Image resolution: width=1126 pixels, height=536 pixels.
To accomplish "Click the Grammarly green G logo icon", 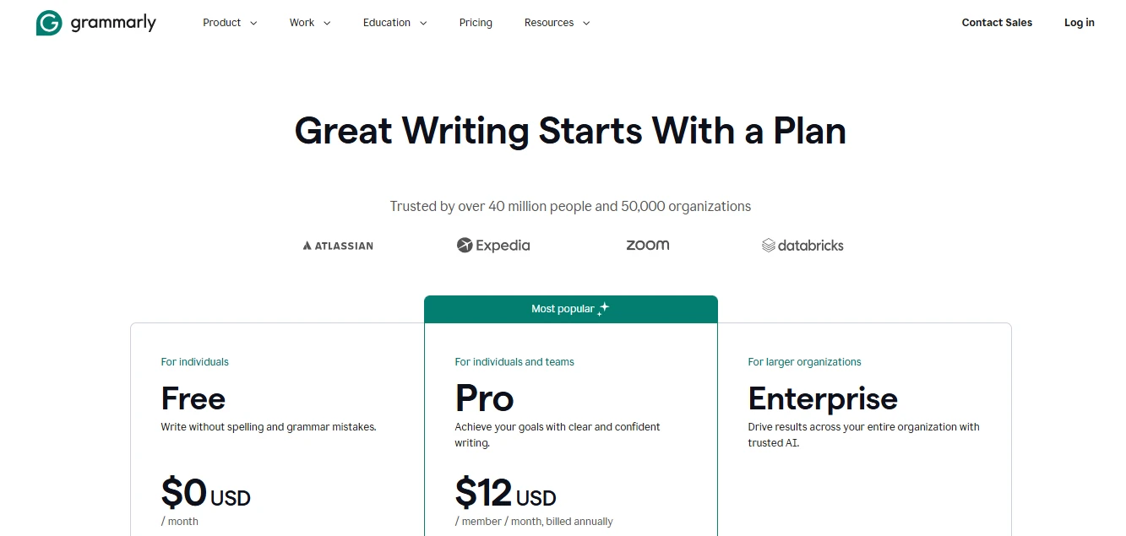I will coord(49,23).
